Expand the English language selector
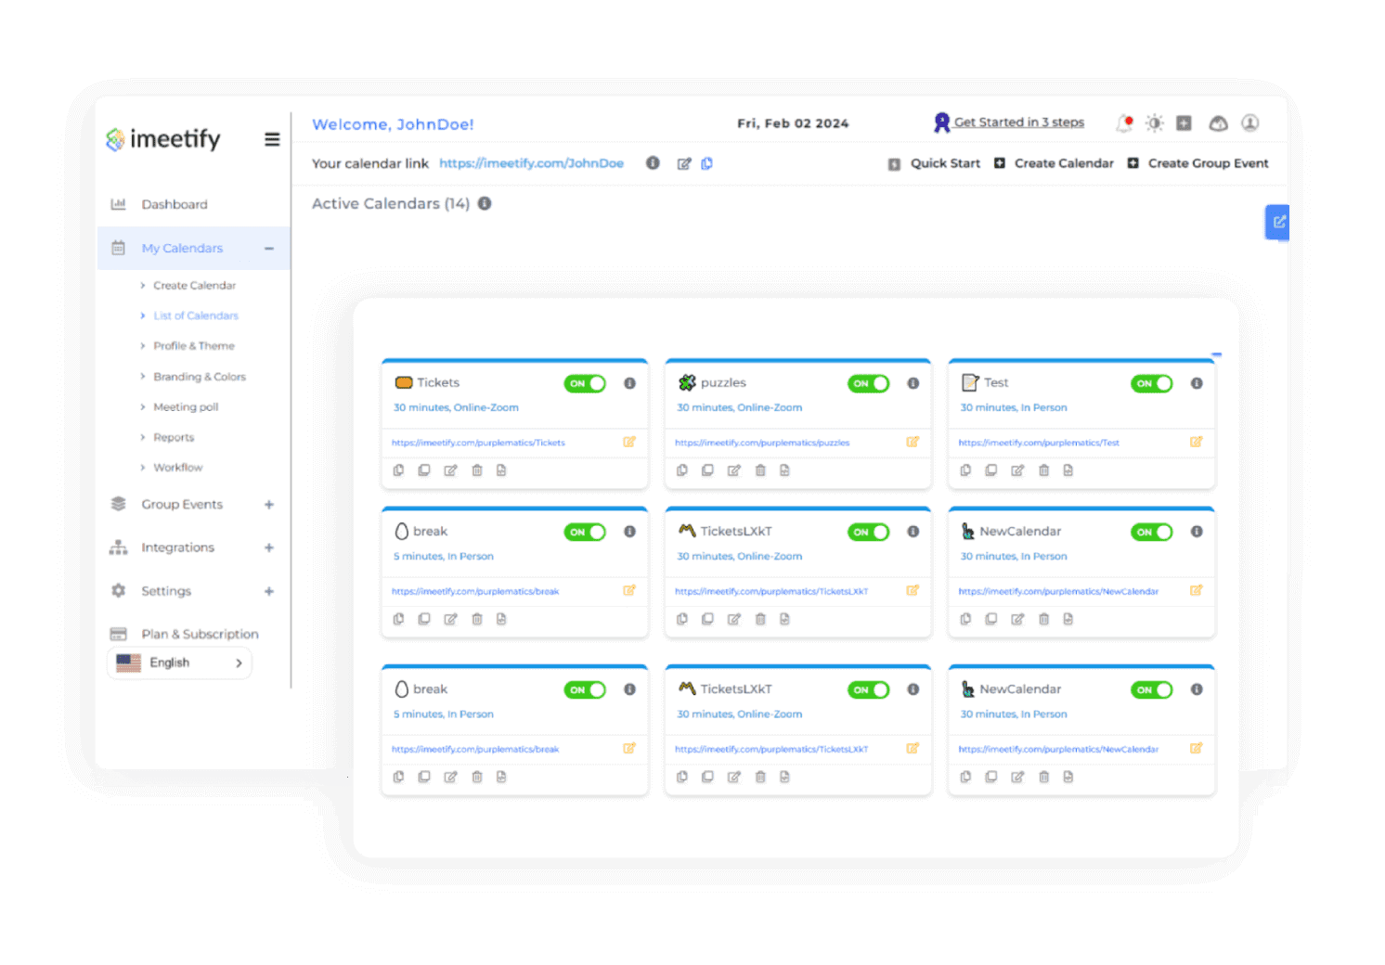This screenshot has height=965, width=1385. (238, 663)
